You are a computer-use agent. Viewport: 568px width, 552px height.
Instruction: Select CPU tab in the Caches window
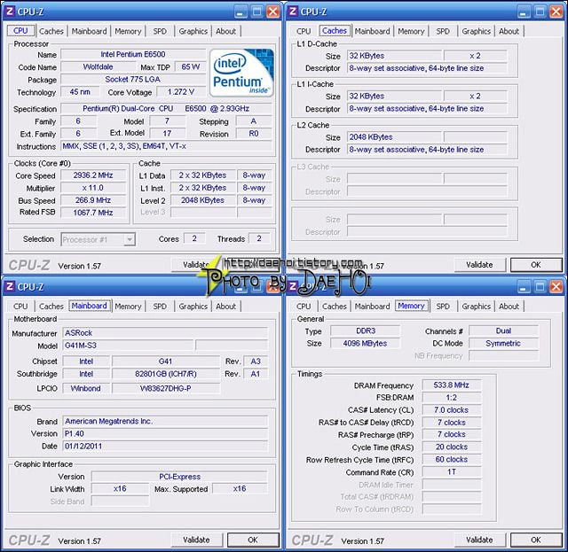pyautogui.click(x=304, y=31)
